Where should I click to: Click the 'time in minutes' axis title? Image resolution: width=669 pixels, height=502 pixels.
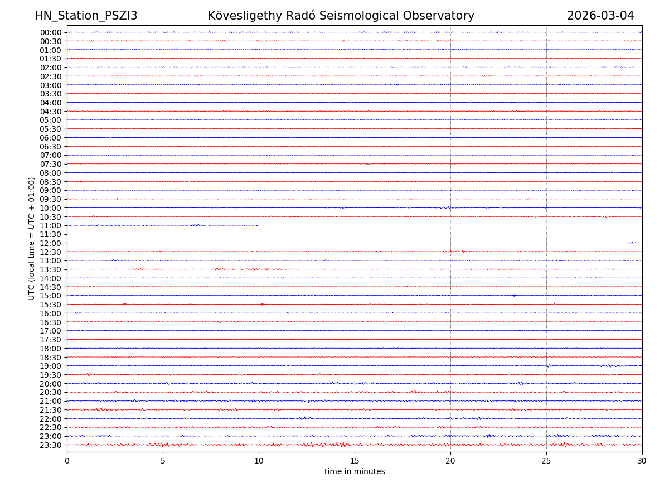pyautogui.click(x=355, y=472)
